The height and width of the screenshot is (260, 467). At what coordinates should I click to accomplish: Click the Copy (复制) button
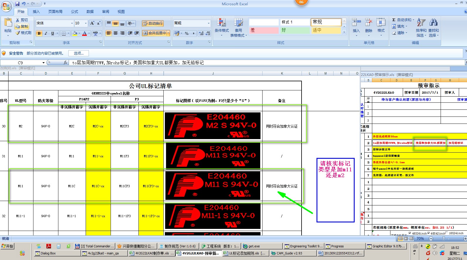(22, 26)
